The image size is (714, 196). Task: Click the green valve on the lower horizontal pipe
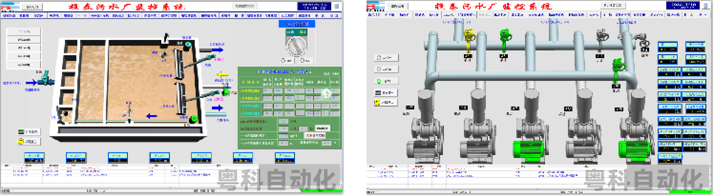[618, 69]
